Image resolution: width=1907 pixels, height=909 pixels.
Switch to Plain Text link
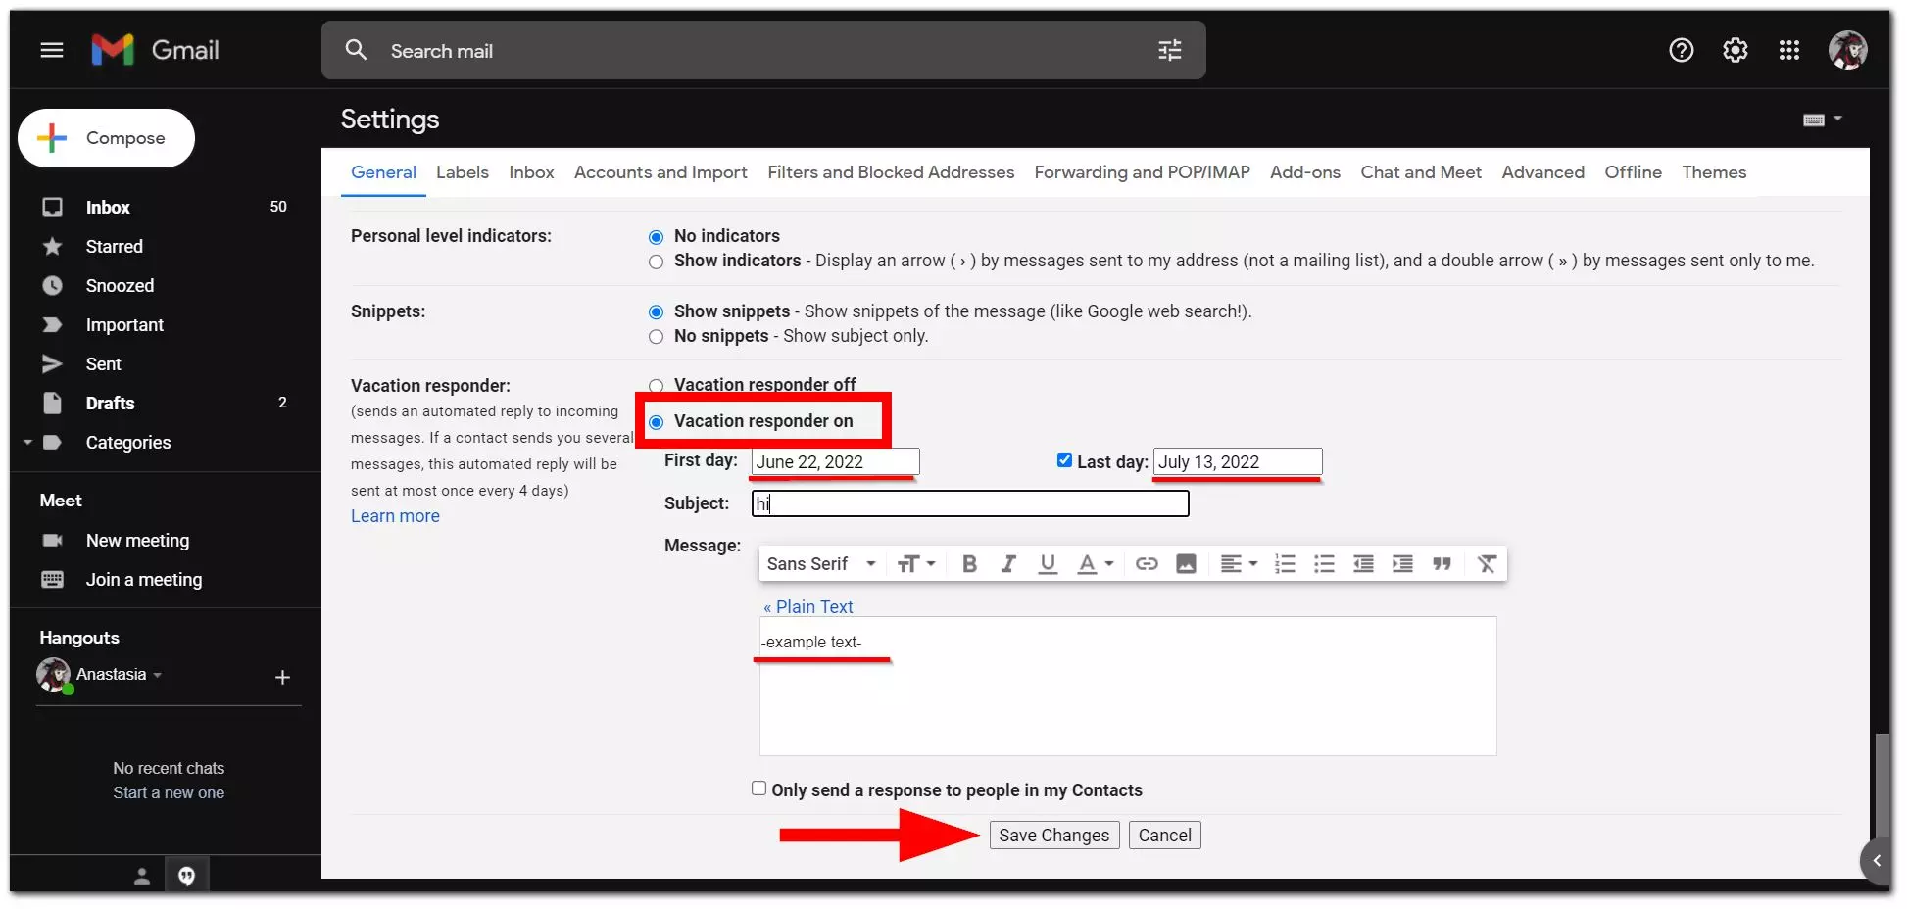coord(808,607)
